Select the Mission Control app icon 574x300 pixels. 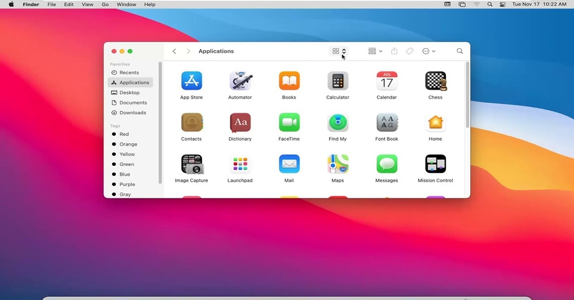[435, 164]
